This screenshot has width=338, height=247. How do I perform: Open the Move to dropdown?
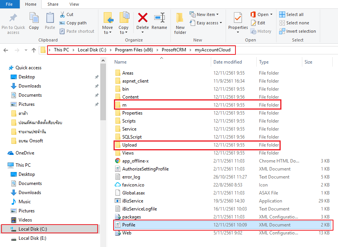(x=107, y=30)
